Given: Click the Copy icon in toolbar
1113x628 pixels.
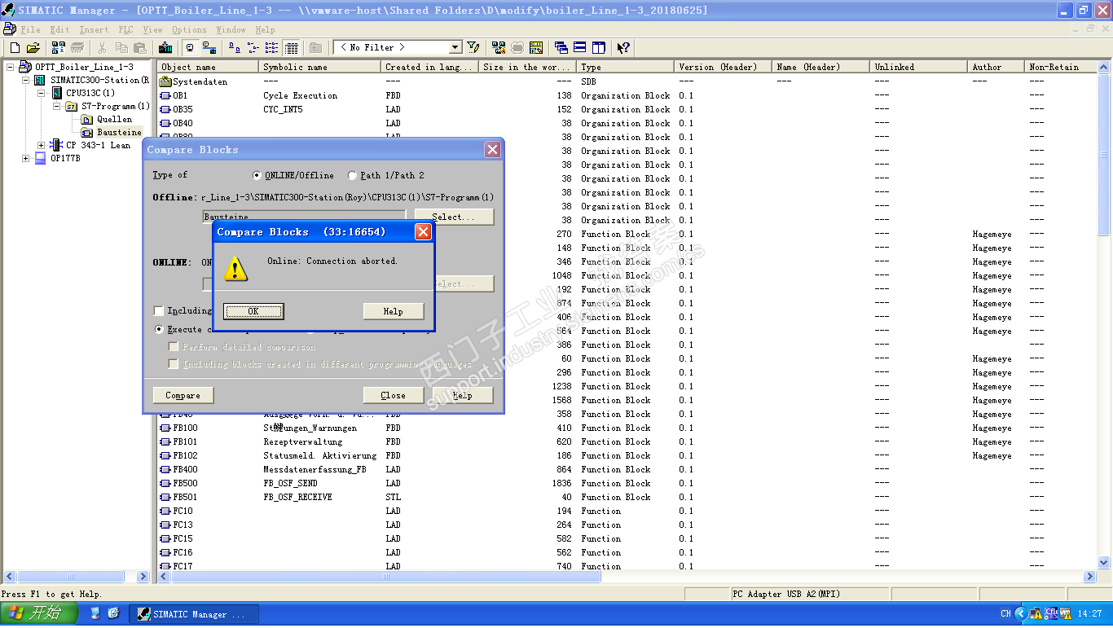Looking at the screenshot, I should pyautogui.click(x=121, y=48).
